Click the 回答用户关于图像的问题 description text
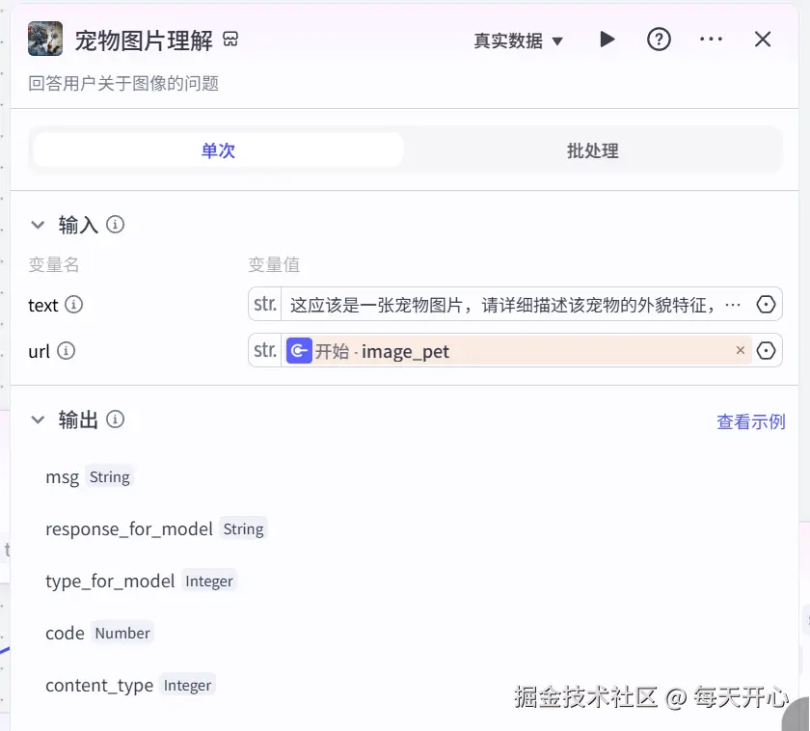Image resolution: width=810 pixels, height=731 pixels. point(123,84)
